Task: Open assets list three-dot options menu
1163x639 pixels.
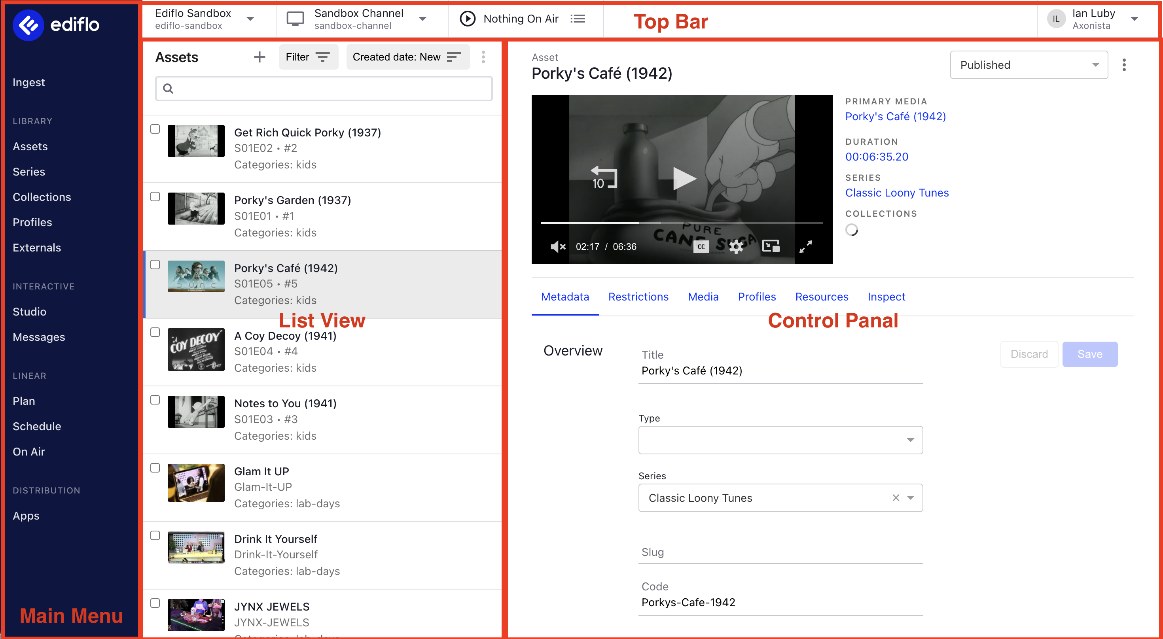Action: tap(483, 57)
